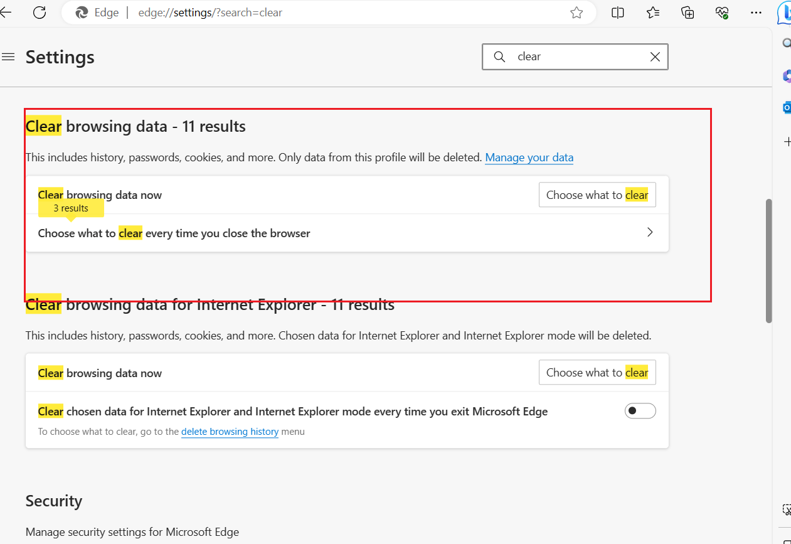This screenshot has width=791, height=544.
Task: Open Browser essentials heart icon
Action: 722,13
